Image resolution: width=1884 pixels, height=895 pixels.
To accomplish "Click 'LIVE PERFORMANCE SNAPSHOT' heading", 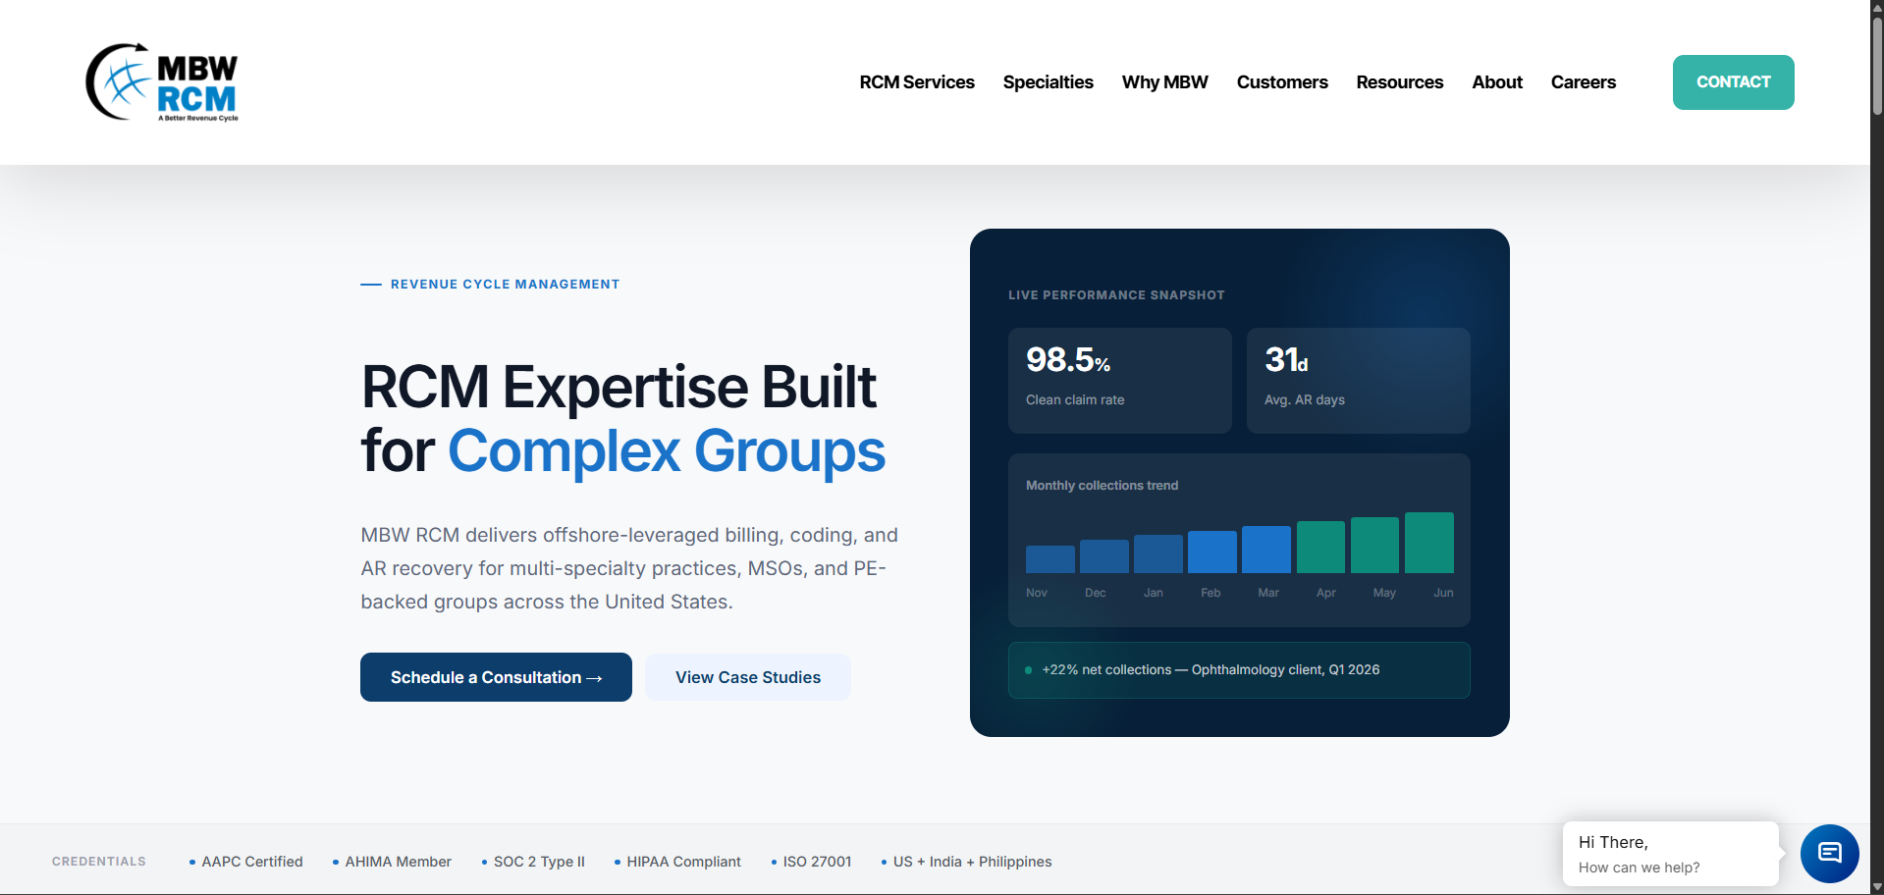I will pos(1116,295).
